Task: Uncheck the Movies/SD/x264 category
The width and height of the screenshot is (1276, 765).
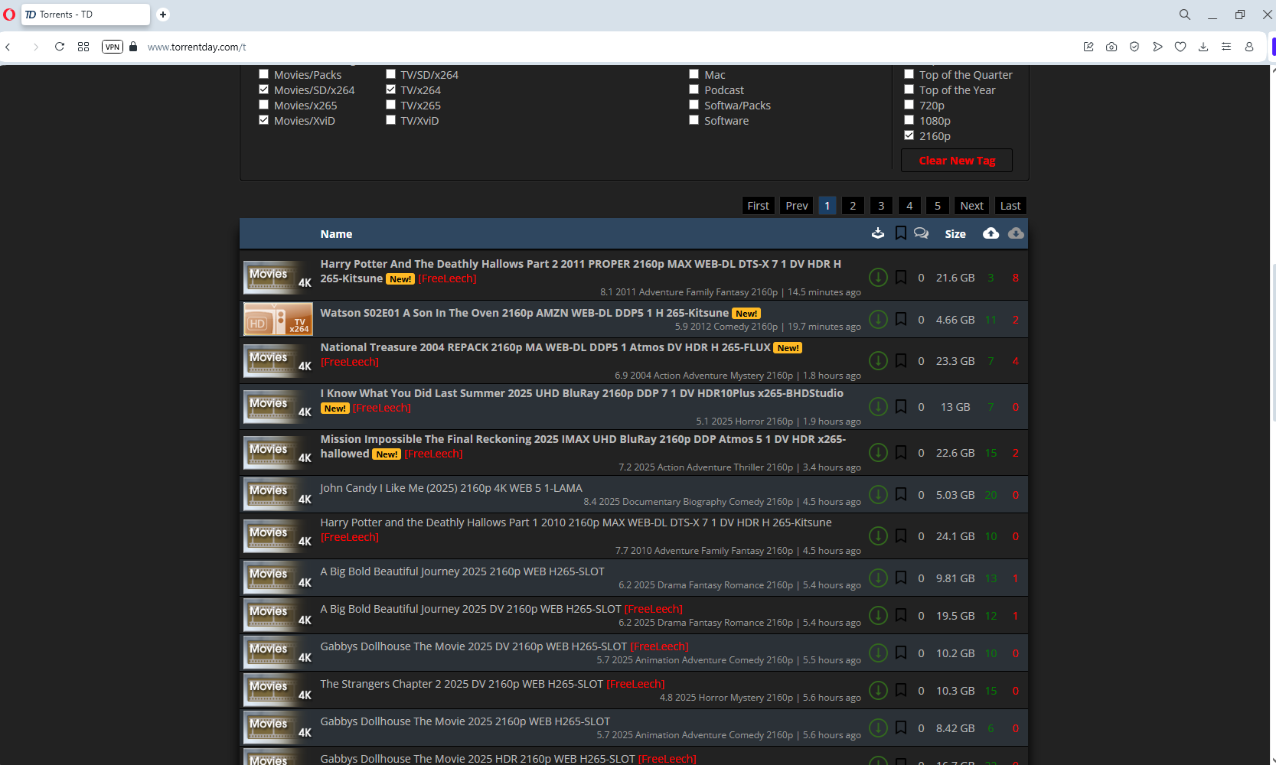Action: [264, 90]
